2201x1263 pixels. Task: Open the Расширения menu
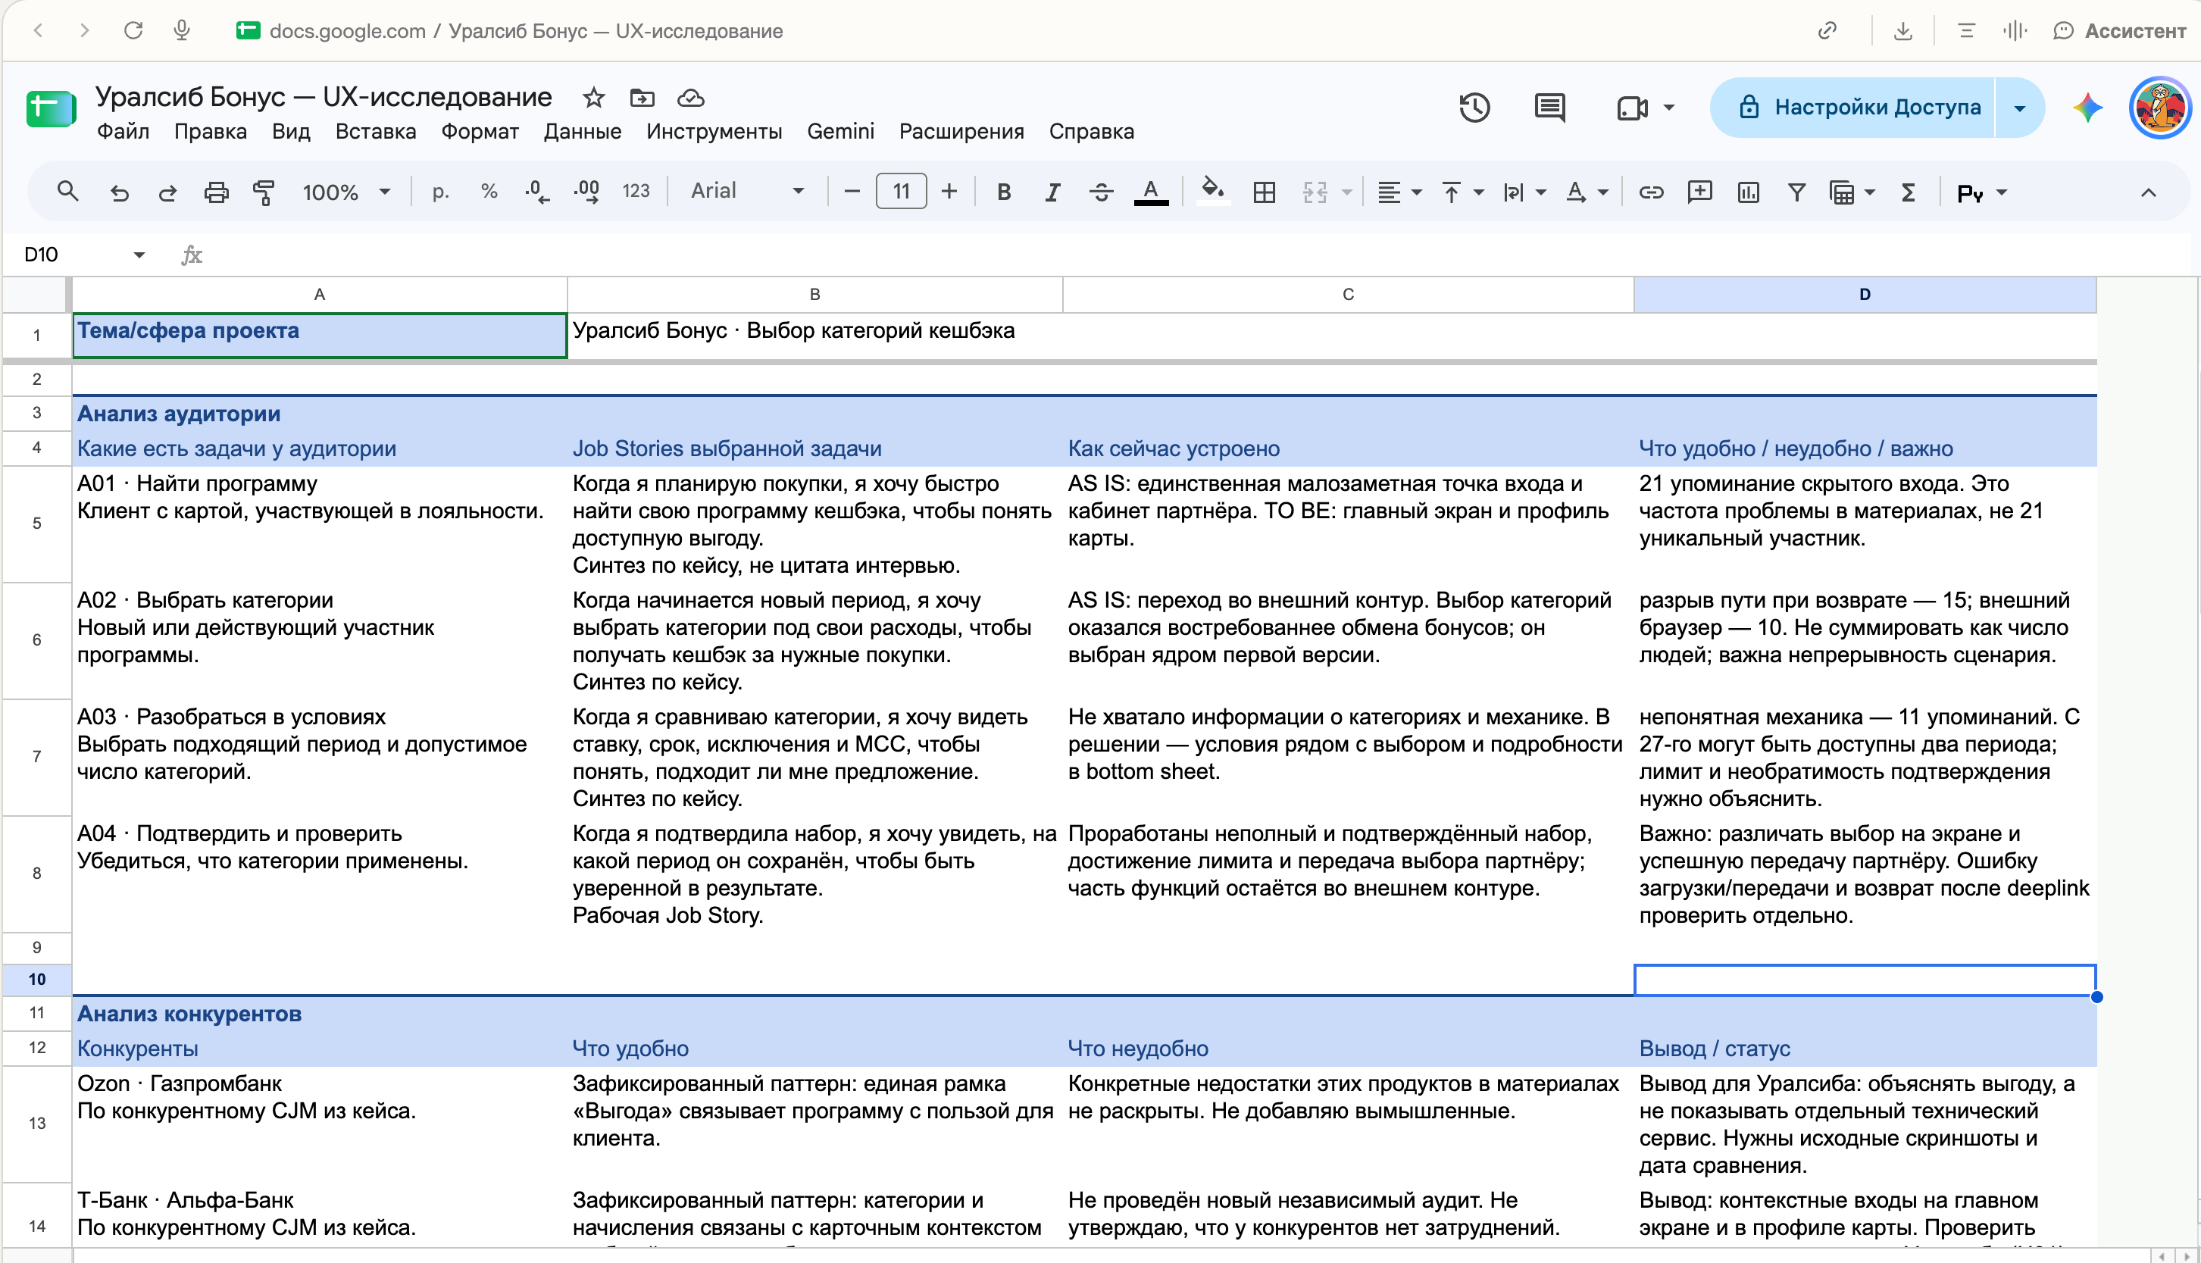point(961,132)
